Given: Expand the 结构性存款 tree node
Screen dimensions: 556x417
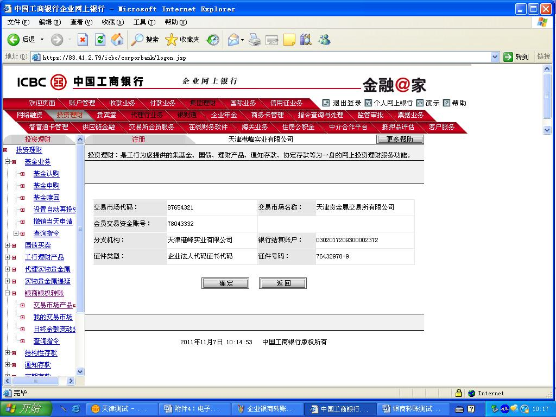Looking at the screenshot, I should point(7,353).
